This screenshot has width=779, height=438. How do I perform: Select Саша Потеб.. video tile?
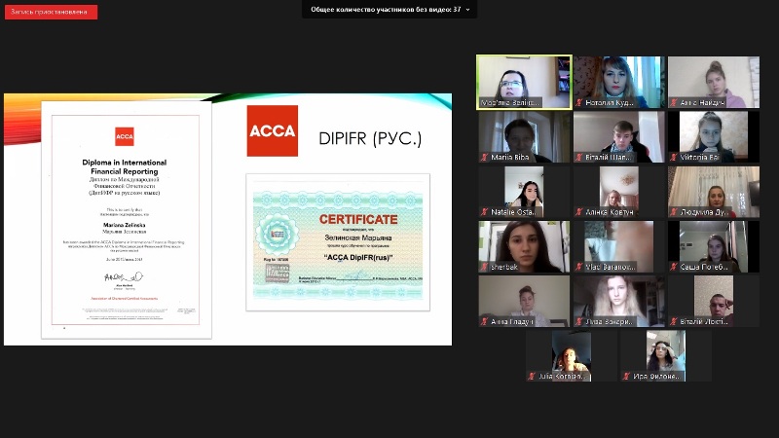[x=714, y=246]
